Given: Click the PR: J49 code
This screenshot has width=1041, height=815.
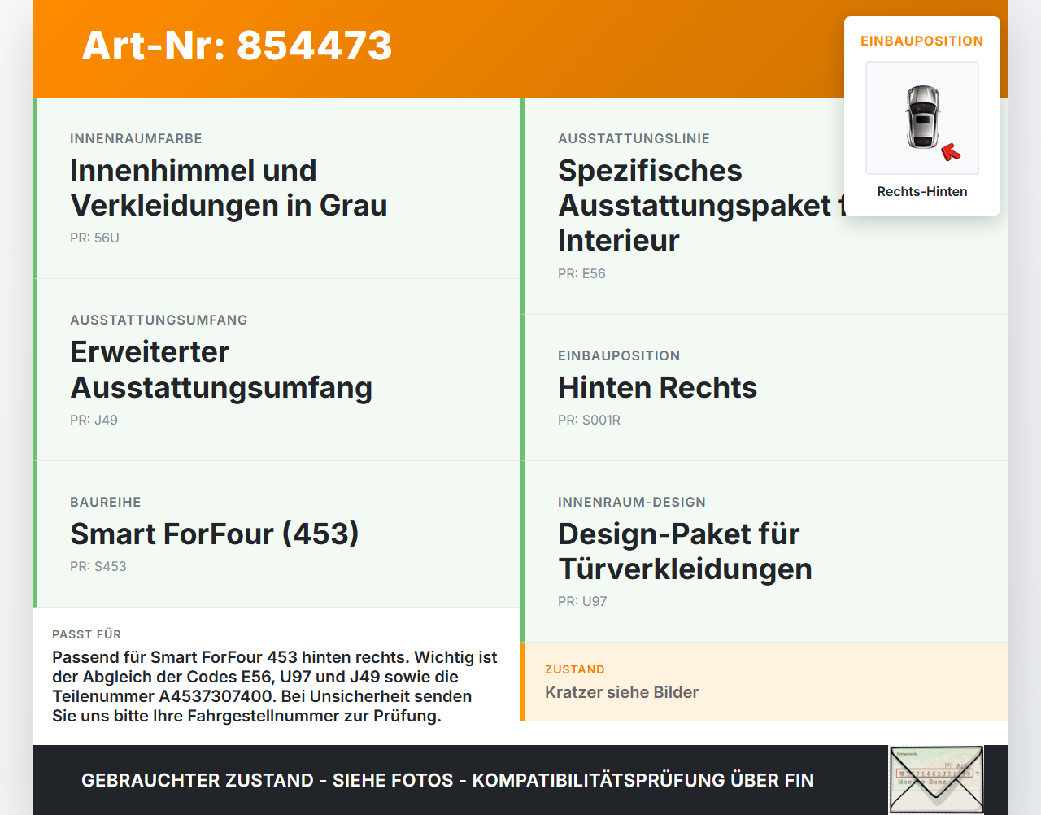Looking at the screenshot, I should [x=94, y=420].
